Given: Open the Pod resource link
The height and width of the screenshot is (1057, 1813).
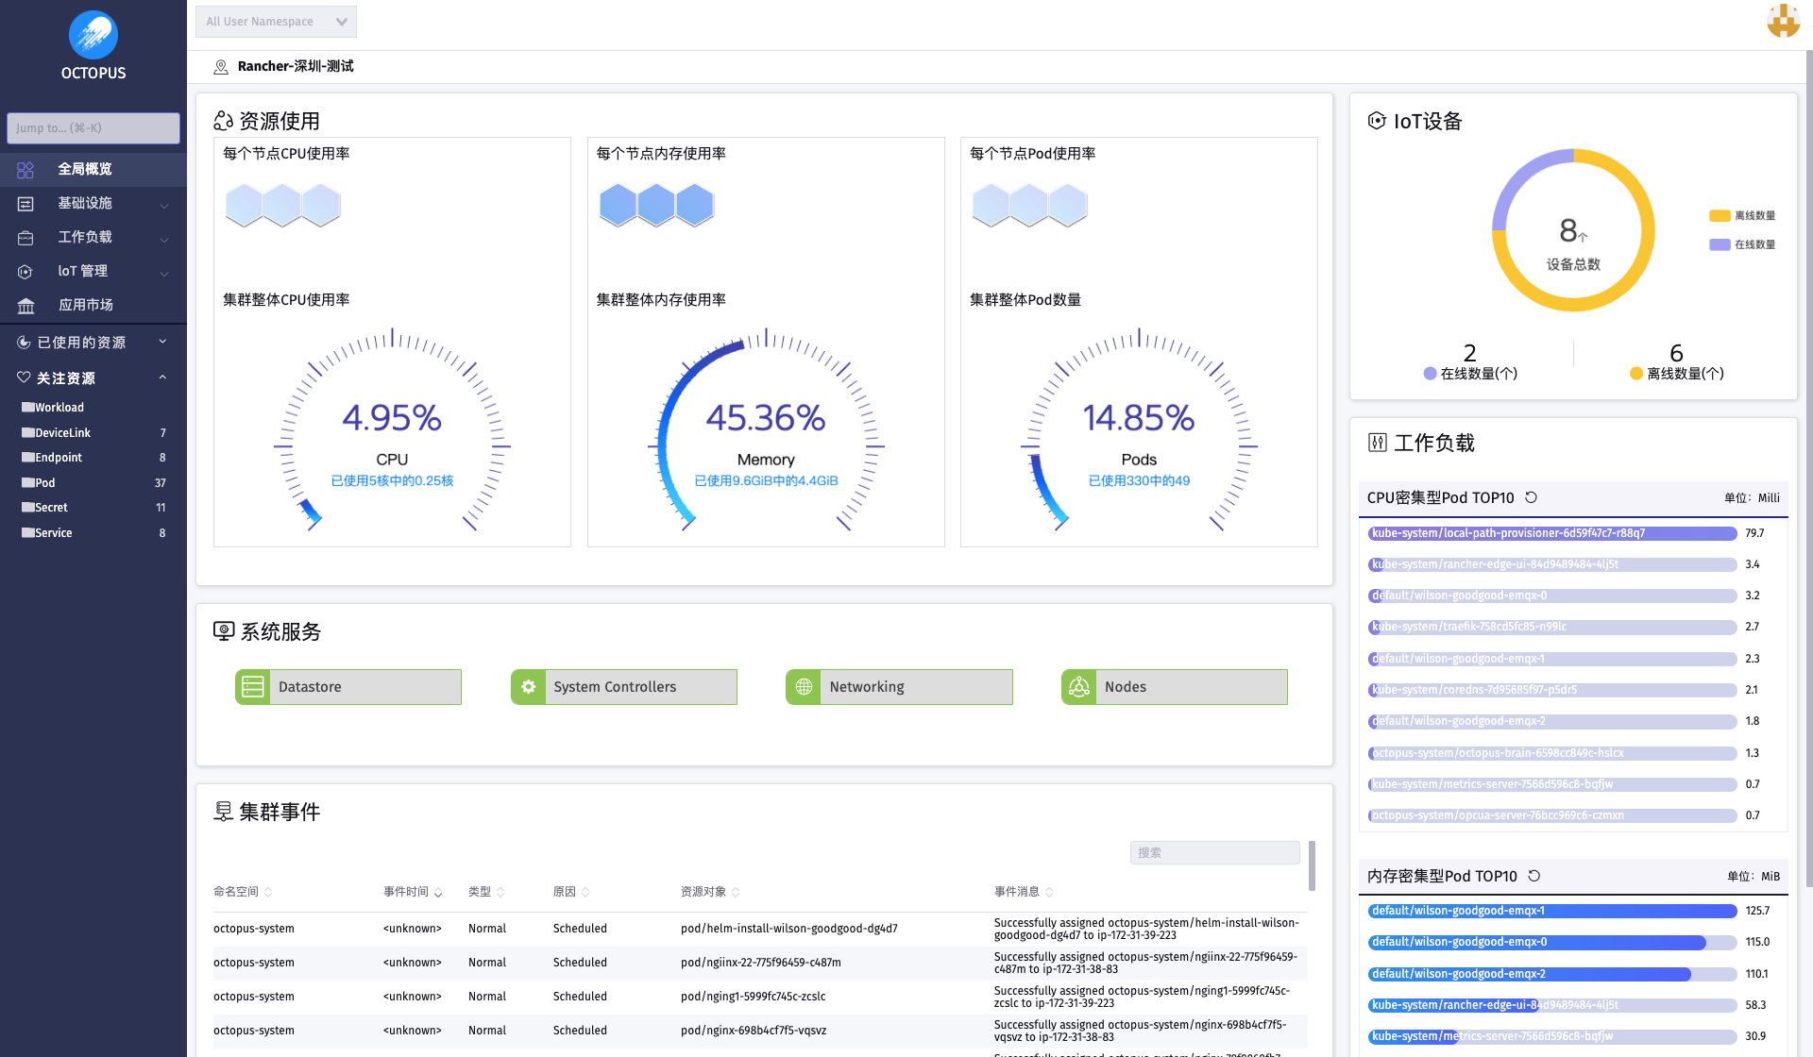Looking at the screenshot, I should pyautogui.click(x=44, y=482).
